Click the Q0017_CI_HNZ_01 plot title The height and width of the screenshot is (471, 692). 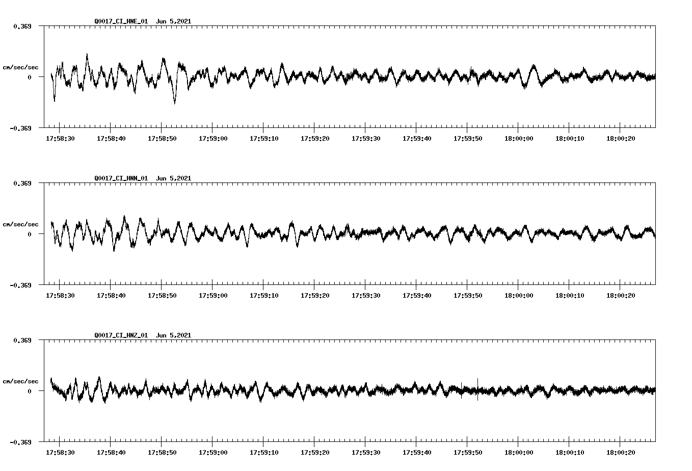click(143, 335)
